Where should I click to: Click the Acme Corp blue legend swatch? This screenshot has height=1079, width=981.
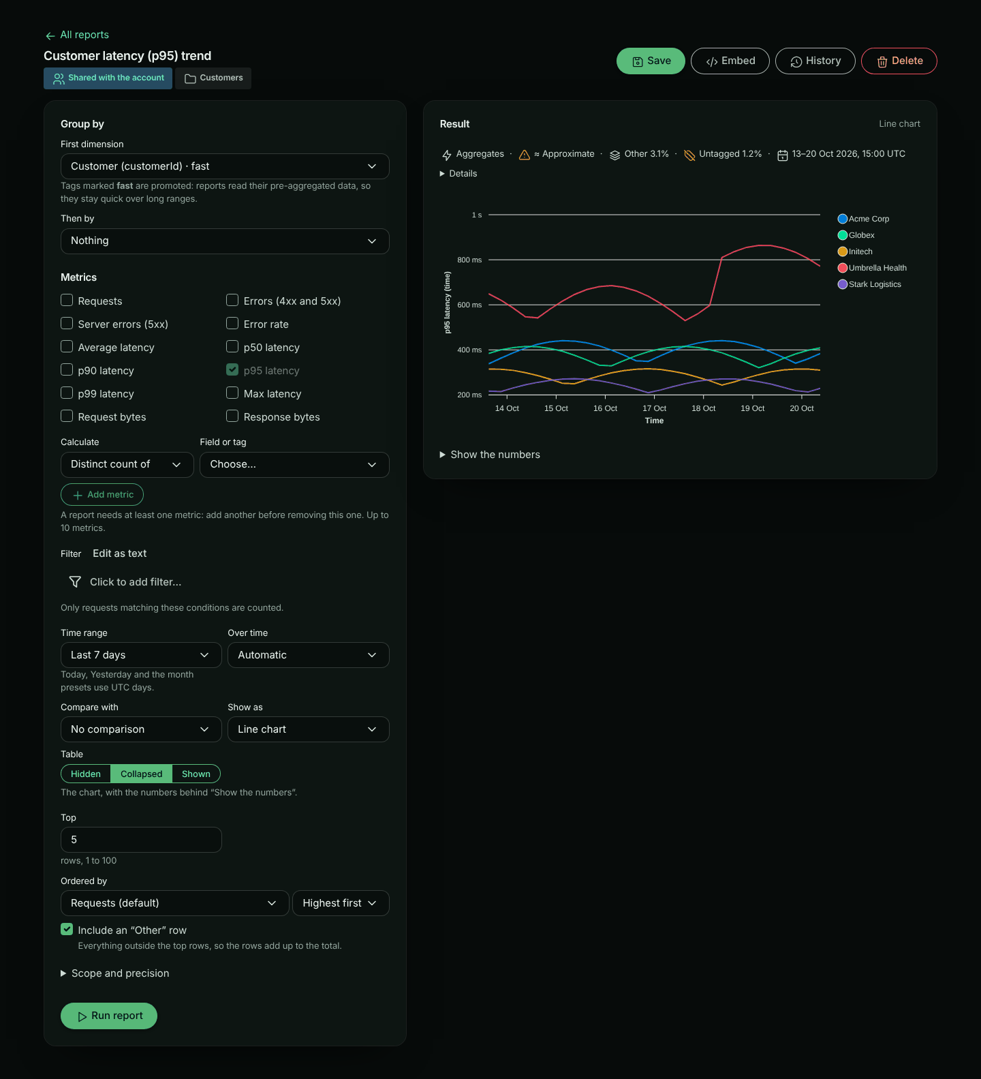pyautogui.click(x=843, y=219)
